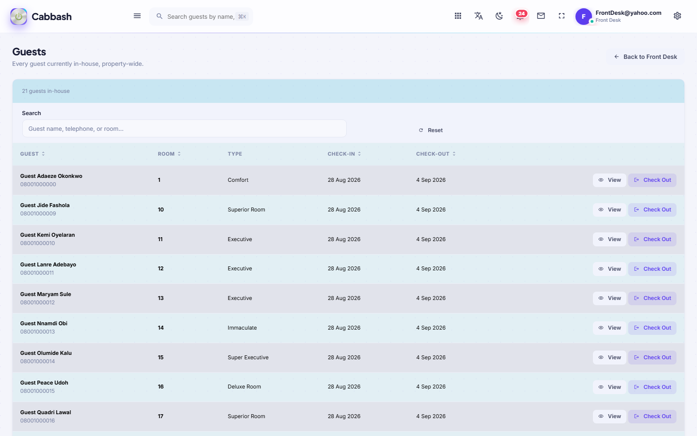The height and width of the screenshot is (436, 697).
Task: Check out Guest Maryam Sule
Action: click(652, 298)
